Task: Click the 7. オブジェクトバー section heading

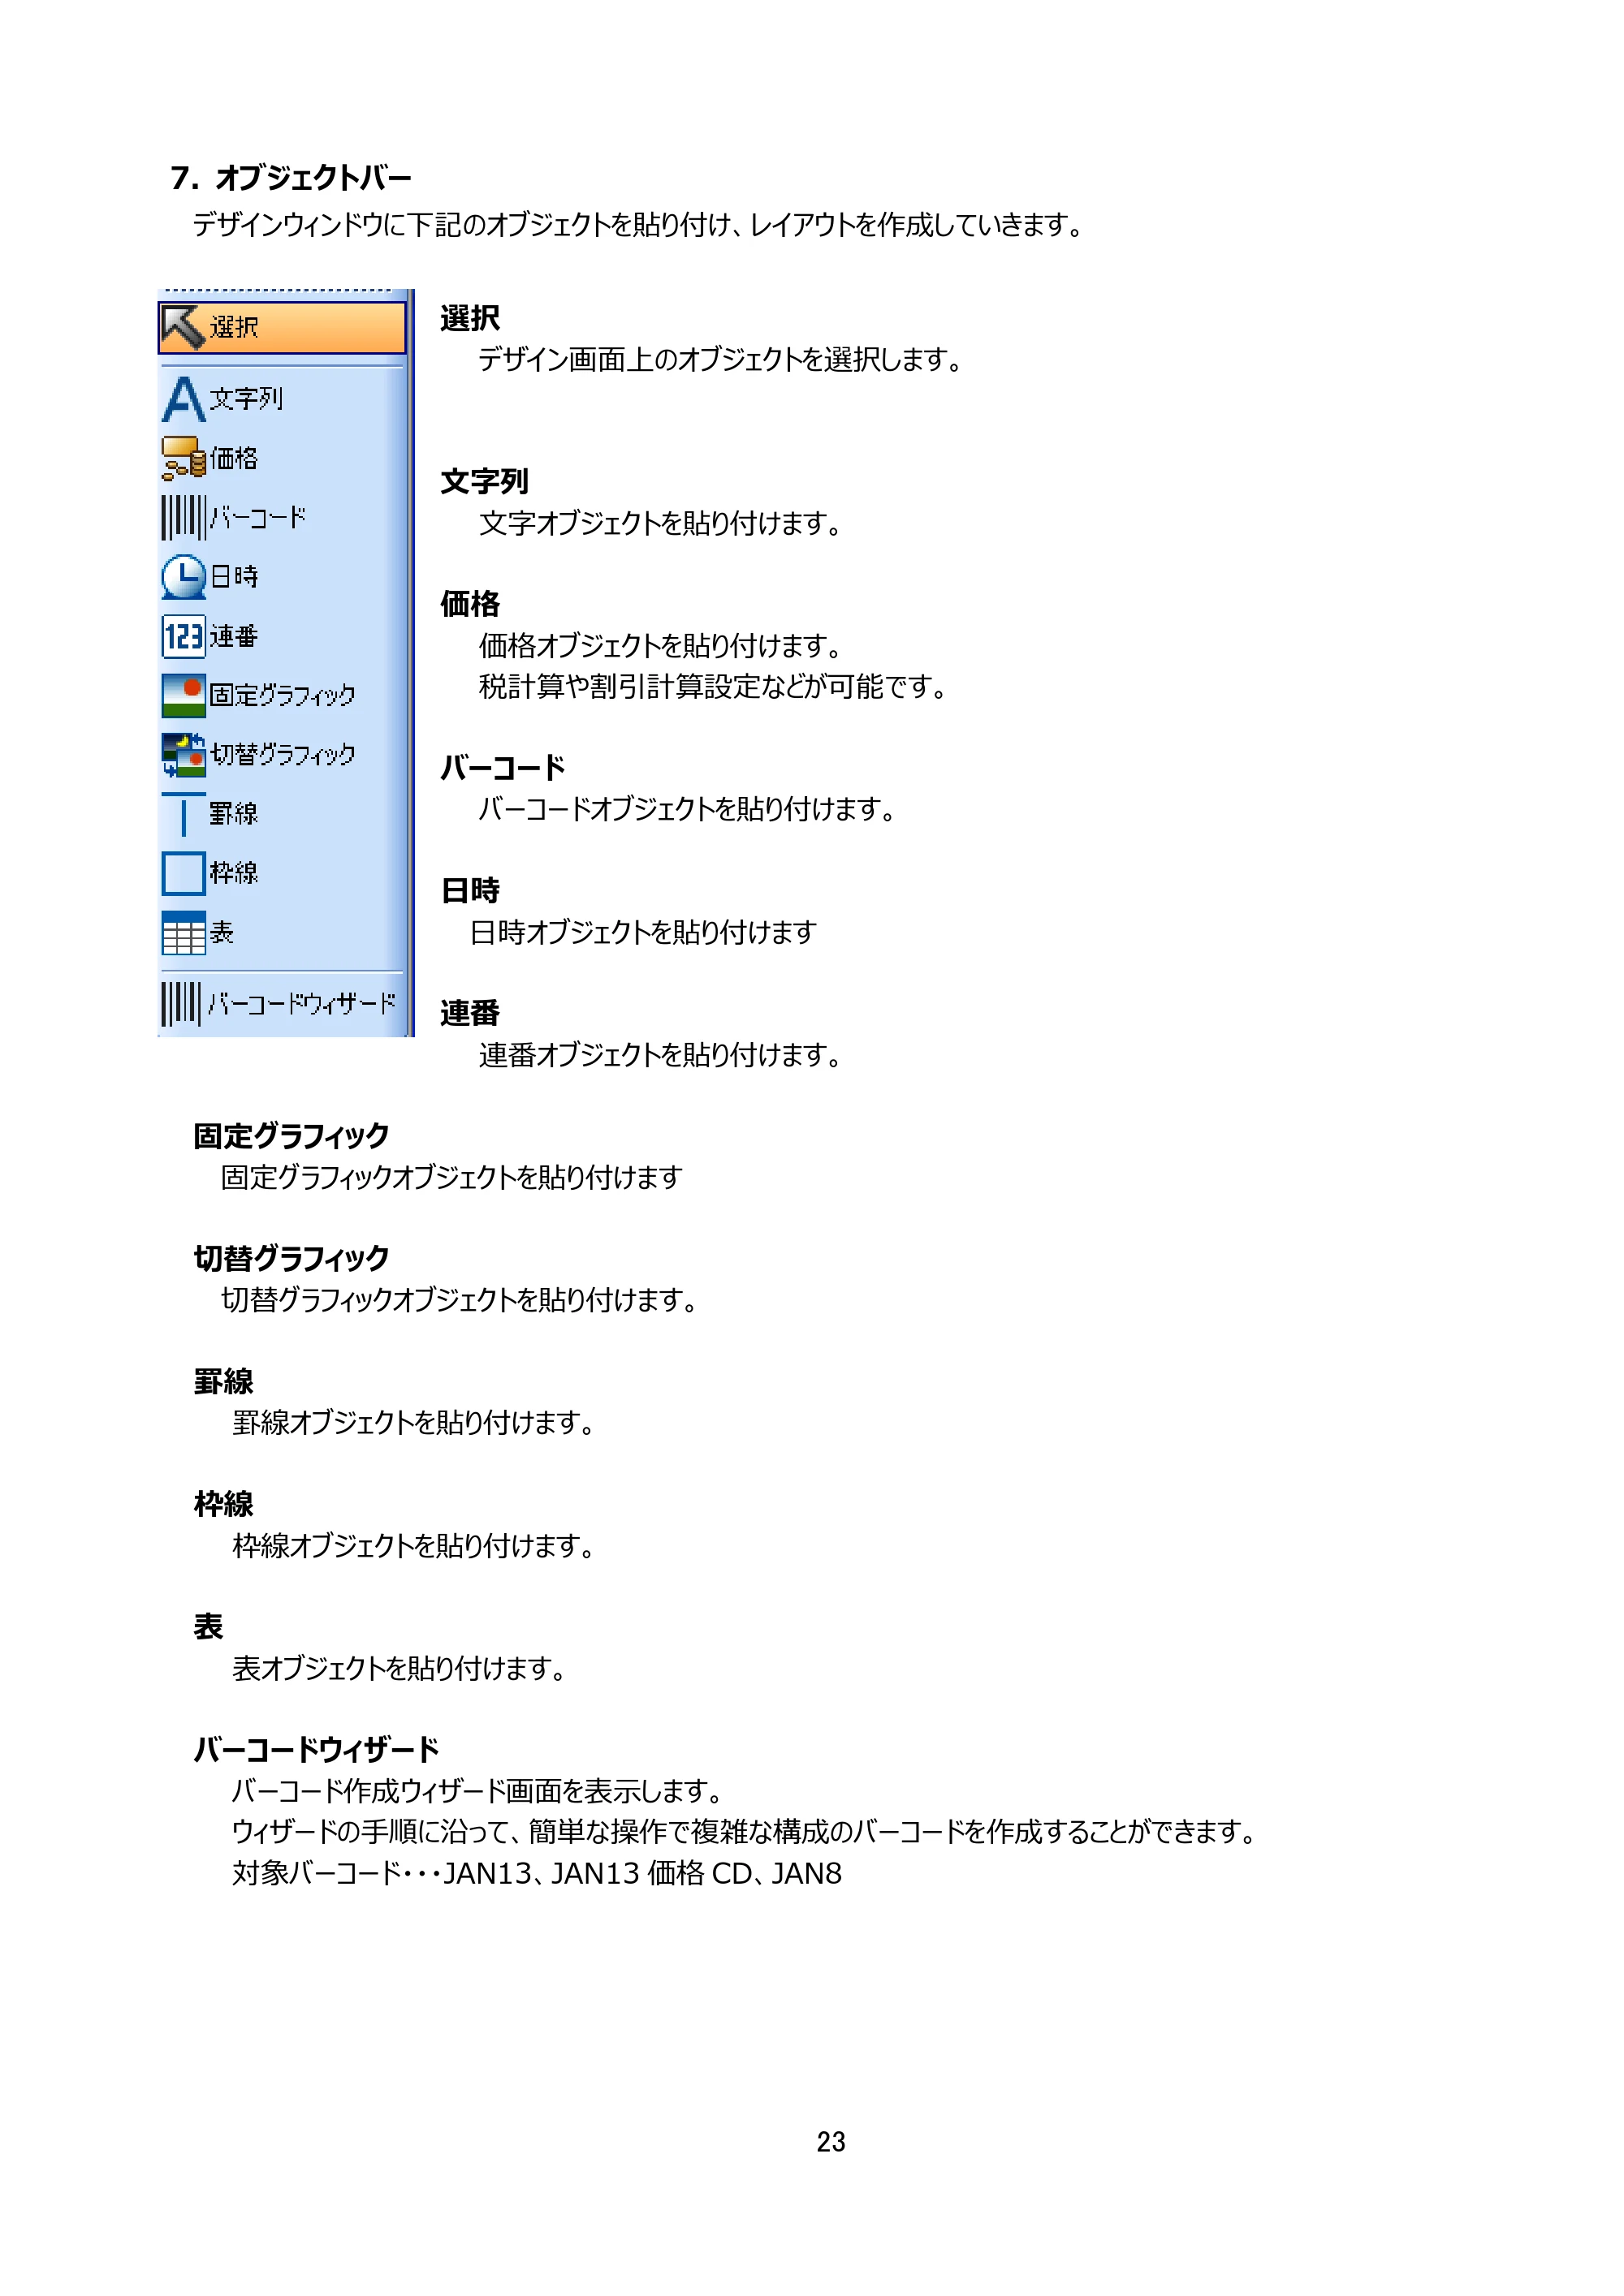Action: [292, 178]
